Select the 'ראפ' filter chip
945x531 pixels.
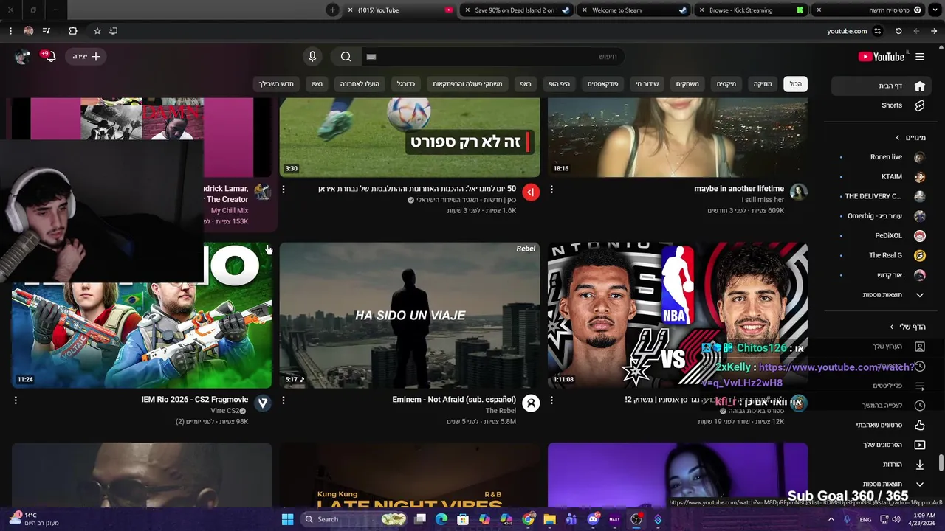[526, 84]
